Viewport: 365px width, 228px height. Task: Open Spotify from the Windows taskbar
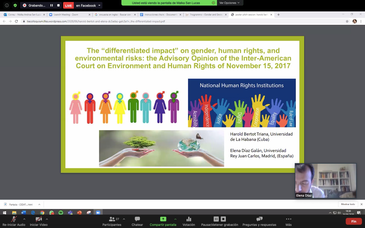(61, 213)
